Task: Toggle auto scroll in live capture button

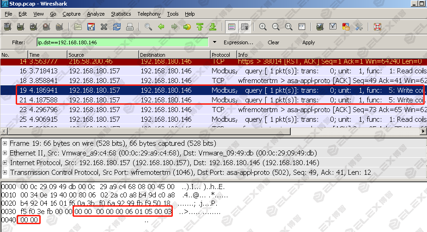Action: pos(245,27)
